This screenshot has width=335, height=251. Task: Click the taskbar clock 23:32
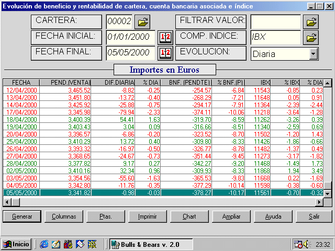[x=323, y=244]
